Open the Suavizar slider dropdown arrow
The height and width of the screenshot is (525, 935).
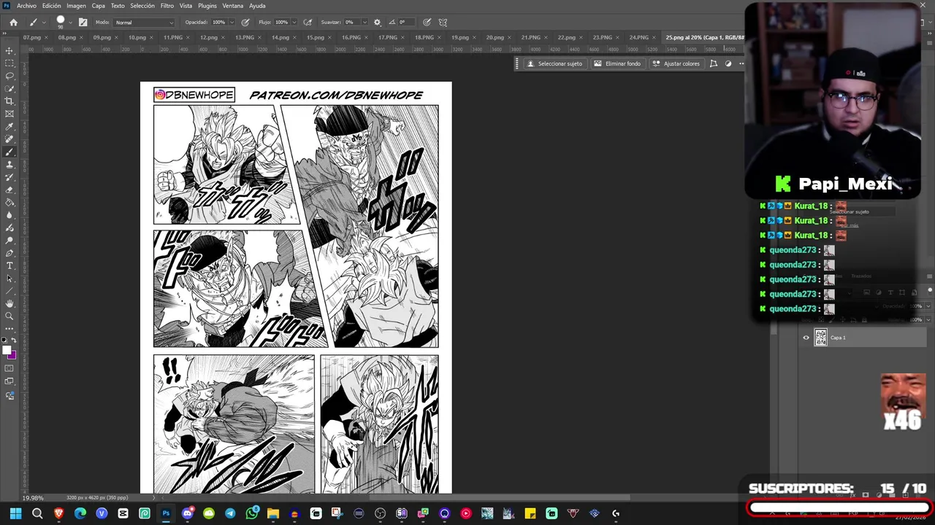[365, 22]
